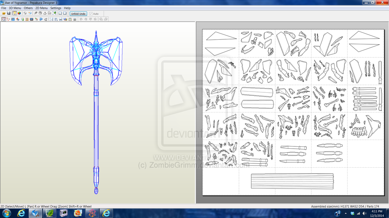Click the 3D axe model head
This screenshot has width=389, height=218.
coord(96,58)
